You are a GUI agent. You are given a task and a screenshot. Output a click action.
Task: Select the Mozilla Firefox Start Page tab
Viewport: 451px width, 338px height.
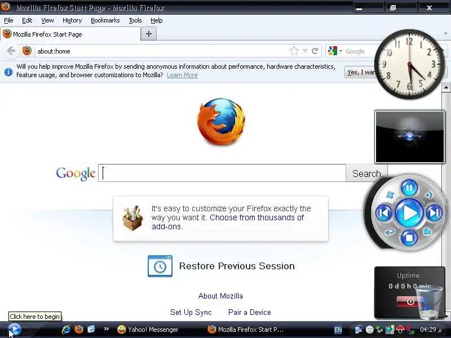(x=70, y=34)
